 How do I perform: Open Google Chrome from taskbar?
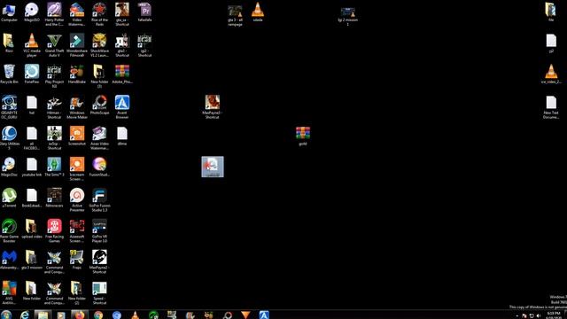click(x=98, y=315)
